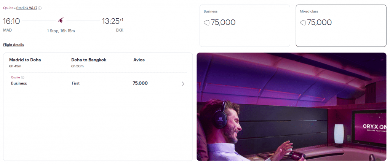The image size is (390, 164).
Task: Open the Starlink Wi-Fi link
Action: [x=27, y=8]
